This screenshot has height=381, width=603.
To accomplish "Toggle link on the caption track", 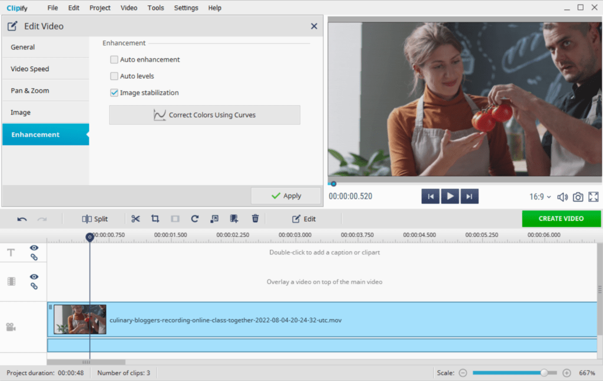I will [34, 258].
